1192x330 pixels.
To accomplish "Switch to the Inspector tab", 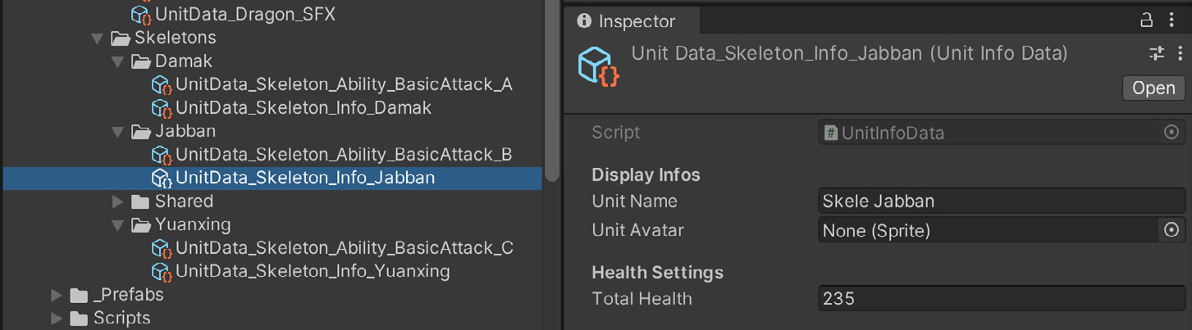I will (x=626, y=21).
